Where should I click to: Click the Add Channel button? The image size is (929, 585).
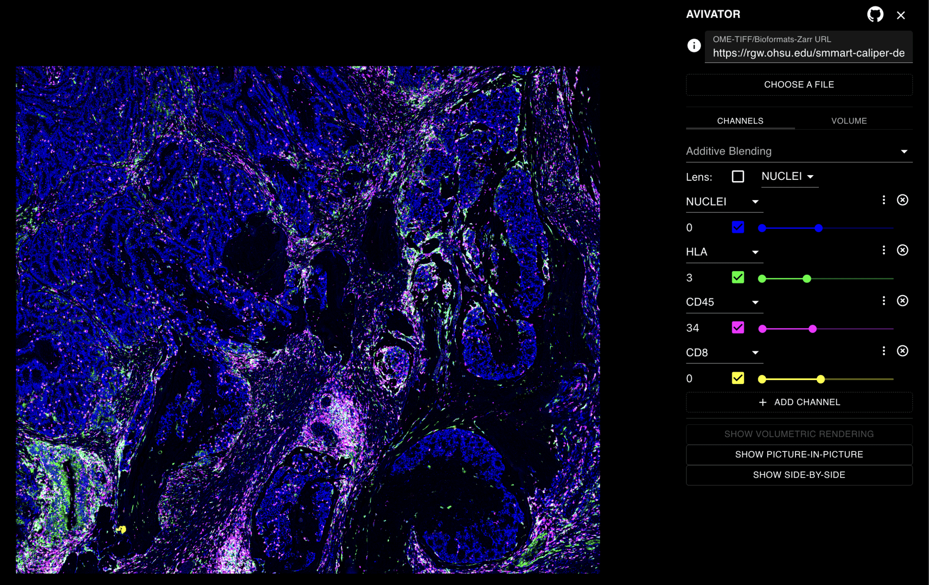799,402
